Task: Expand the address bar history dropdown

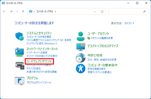Action: click(x=95, y=12)
